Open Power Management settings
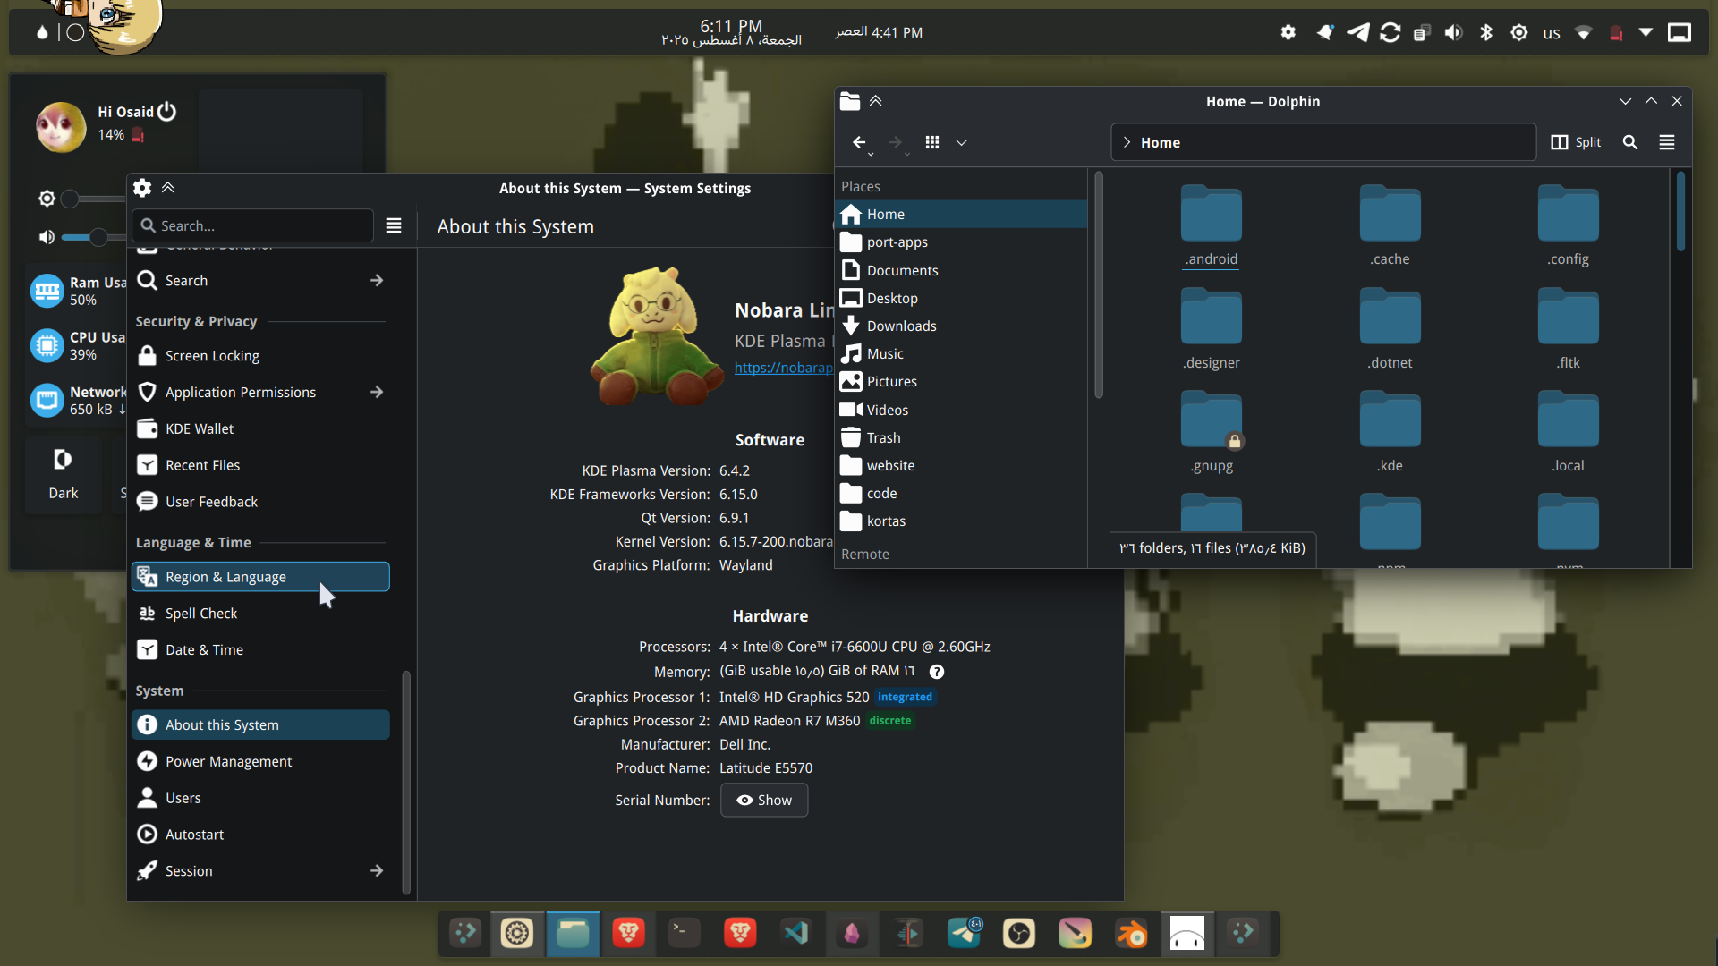 [x=260, y=762]
